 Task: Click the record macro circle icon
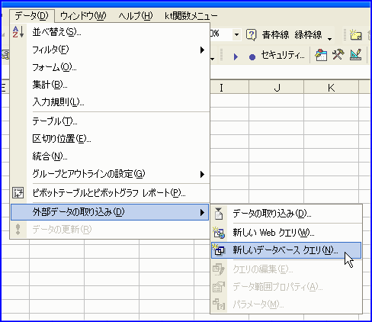coord(252,57)
